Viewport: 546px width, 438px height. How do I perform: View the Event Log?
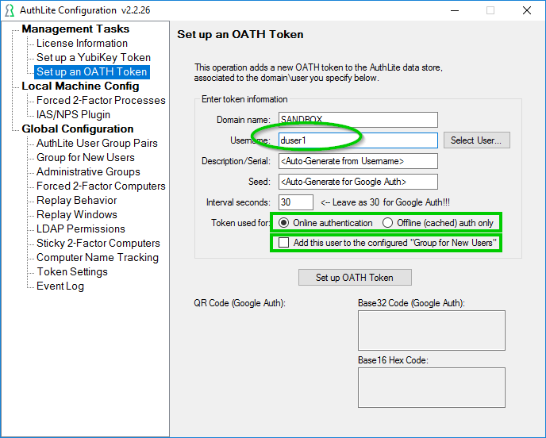click(60, 286)
